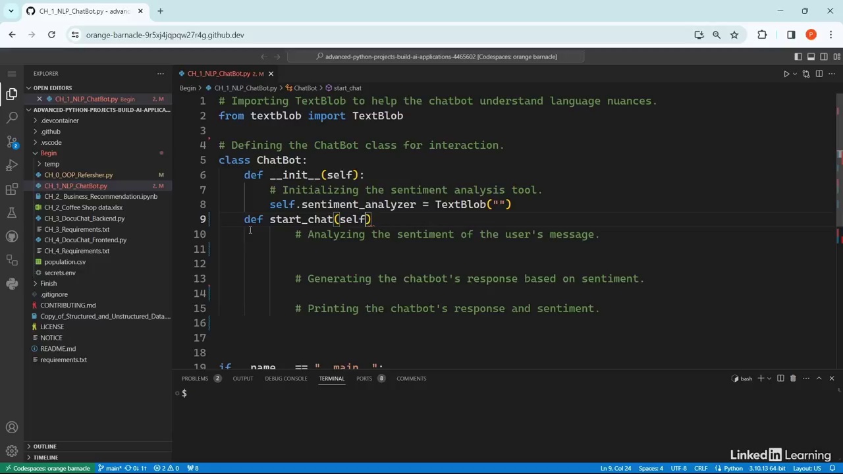This screenshot has width=843, height=474.
Task: Click the browser address bar URL
Action: (165, 35)
